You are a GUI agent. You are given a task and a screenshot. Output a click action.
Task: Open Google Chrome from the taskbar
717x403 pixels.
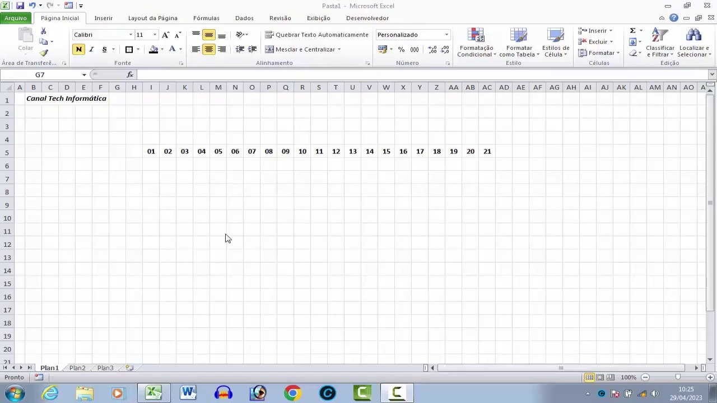click(292, 393)
